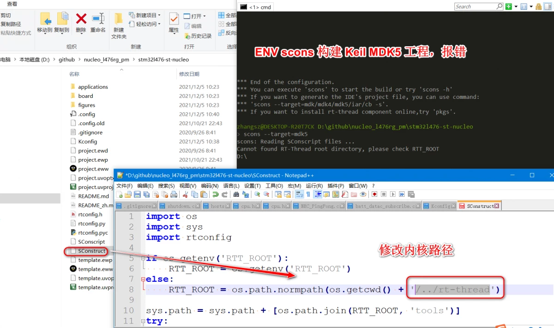Screen dimensions: 554x328
Task: Toggle Synchronize Horizontal Scrolling icon
Action: [288, 194]
